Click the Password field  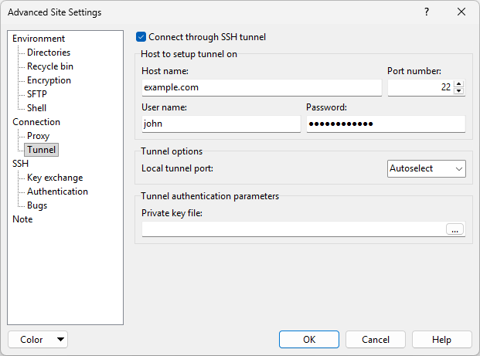386,124
